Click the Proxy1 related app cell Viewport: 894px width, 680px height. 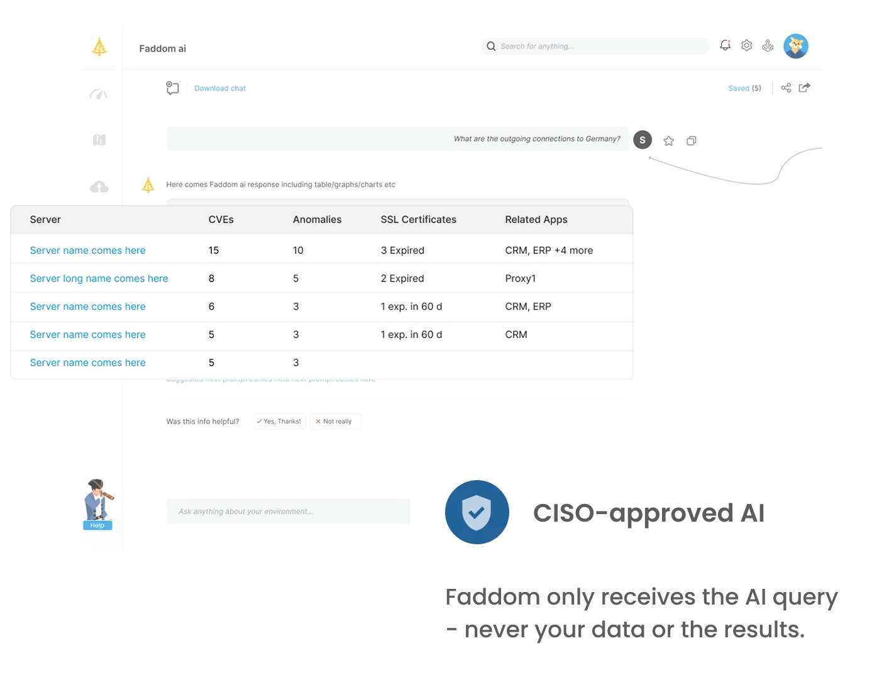pyautogui.click(x=521, y=278)
